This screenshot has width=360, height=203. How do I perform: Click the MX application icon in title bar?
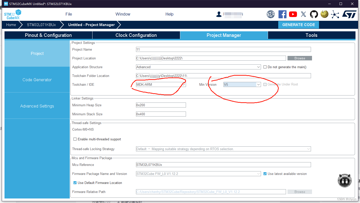pos(6,4)
